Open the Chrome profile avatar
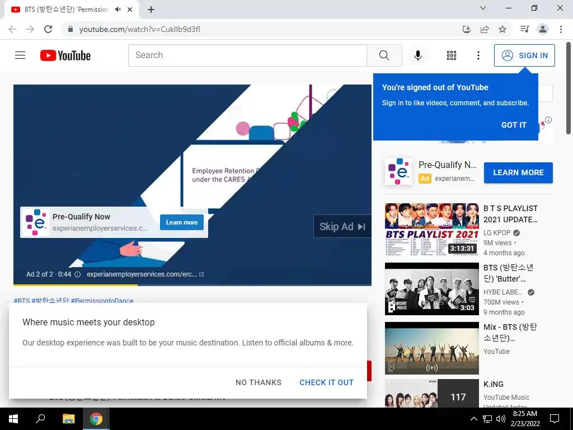573x430 pixels. [543, 29]
